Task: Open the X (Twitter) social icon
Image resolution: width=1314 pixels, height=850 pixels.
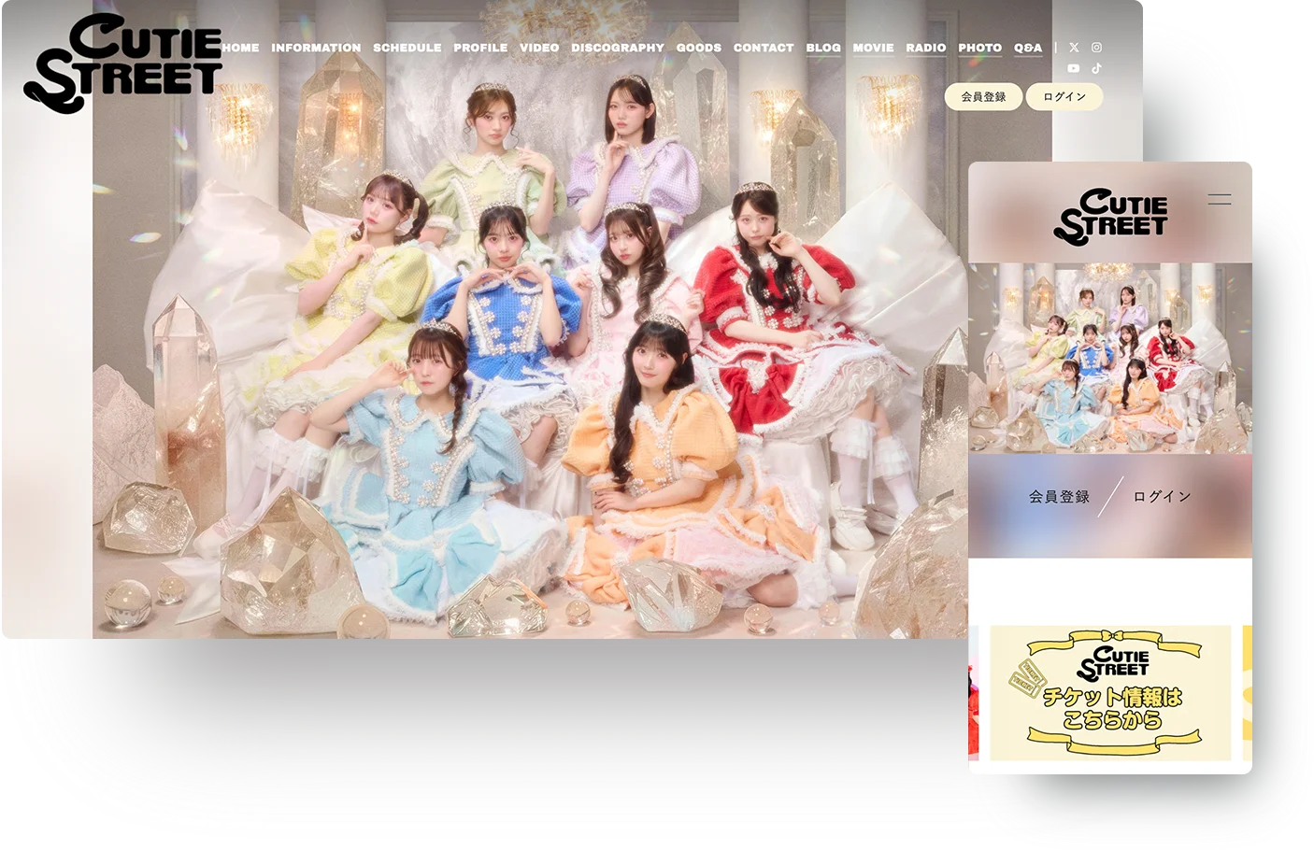Action: tap(1074, 48)
